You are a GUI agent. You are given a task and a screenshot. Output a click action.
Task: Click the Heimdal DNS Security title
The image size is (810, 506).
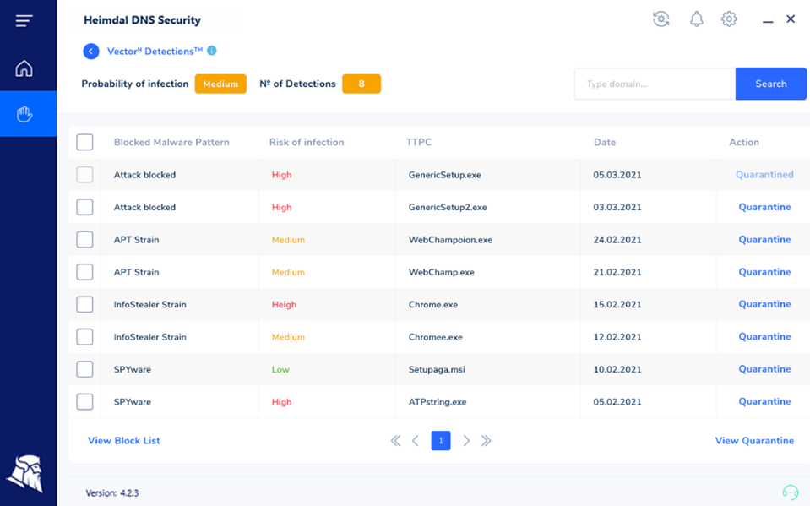tap(142, 20)
